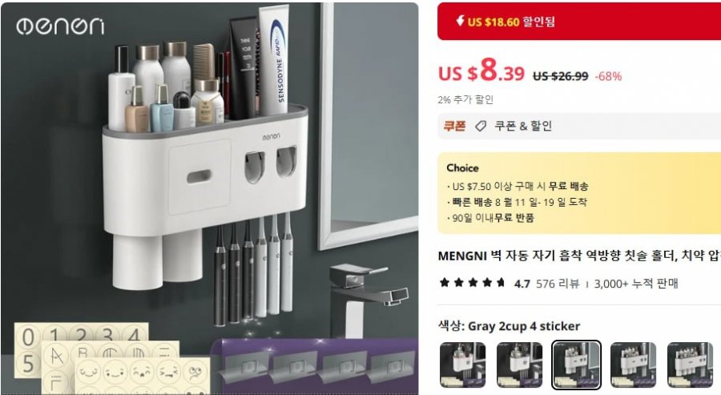721x395 pixels.
Task: Select the Gray 2cup 4 sticker thumbnail
Action: click(576, 365)
